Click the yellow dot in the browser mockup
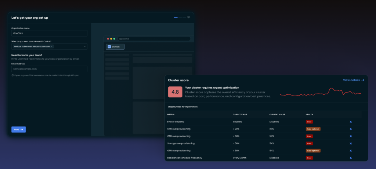Image resolution: width=376 pixels, height=169 pixels. pyautogui.click(x=111, y=39)
